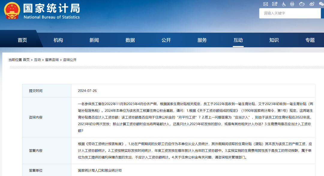Click inside the keyword search input box
The height and width of the screenshot is (176, 324).
click(288, 13)
